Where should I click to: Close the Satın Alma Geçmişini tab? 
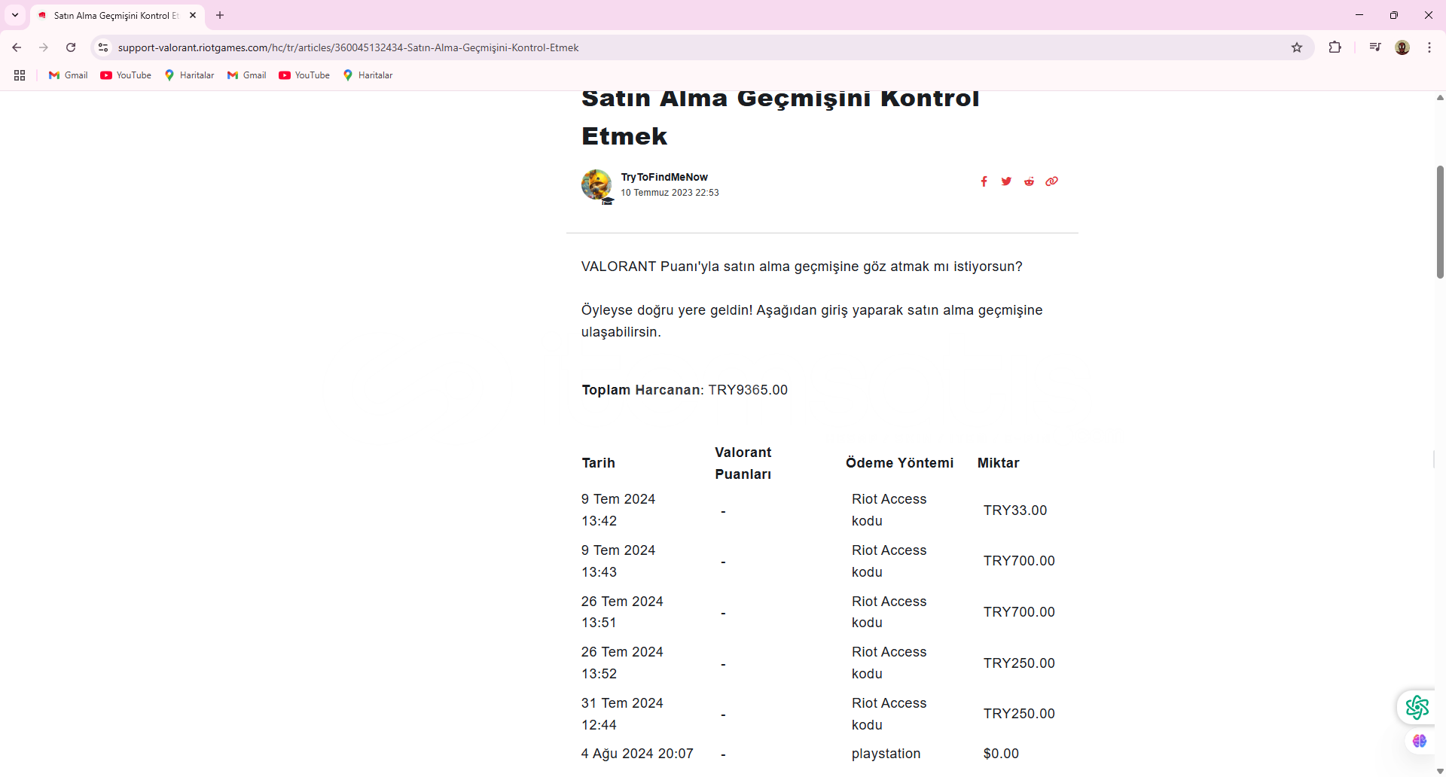point(193,15)
